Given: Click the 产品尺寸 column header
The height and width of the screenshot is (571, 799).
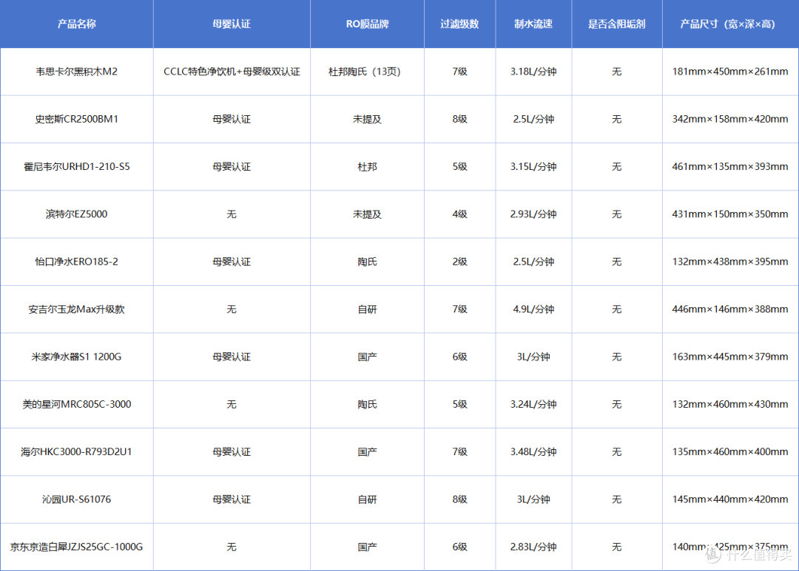Looking at the screenshot, I should coord(730,24).
